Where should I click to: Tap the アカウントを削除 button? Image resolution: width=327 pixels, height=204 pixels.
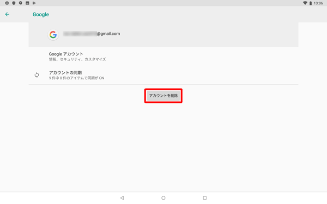tap(163, 96)
